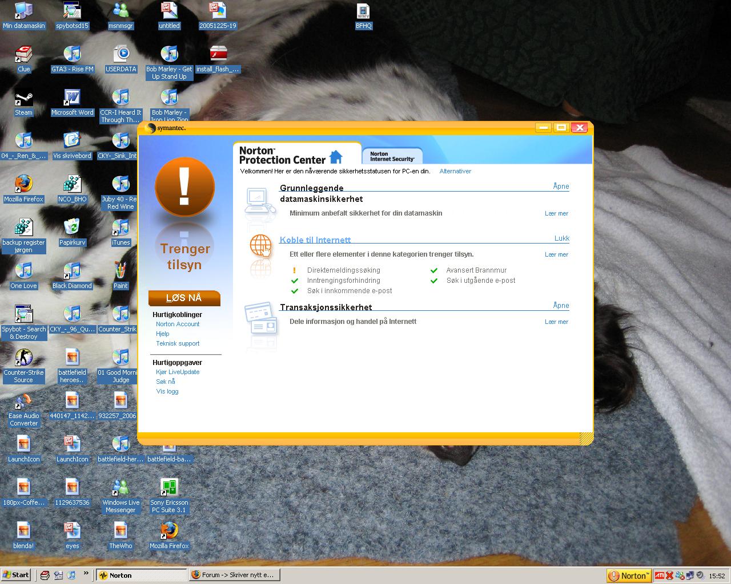Click the Windows Start button
This screenshot has height=584, width=731.
(x=16, y=575)
